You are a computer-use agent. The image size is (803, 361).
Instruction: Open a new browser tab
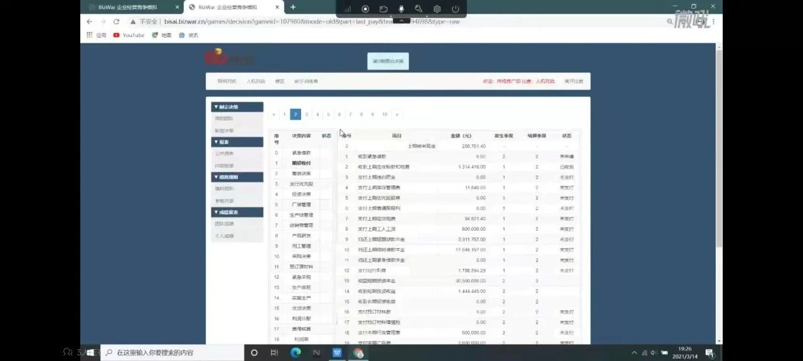(x=293, y=7)
